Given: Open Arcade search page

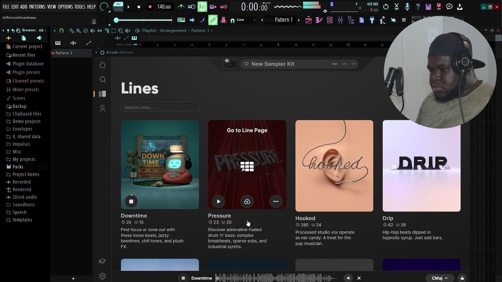Looking at the screenshot, I should pyautogui.click(x=103, y=80).
